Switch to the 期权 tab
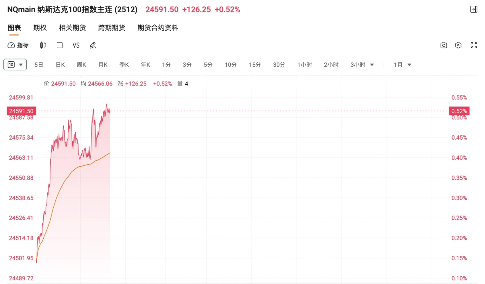The image size is (485, 284). (40, 28)
